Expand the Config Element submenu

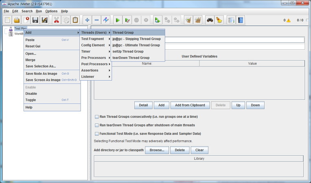[96, 45]
